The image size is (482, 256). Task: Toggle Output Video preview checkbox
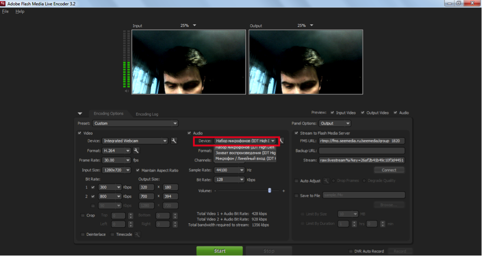tap(363, 113)
